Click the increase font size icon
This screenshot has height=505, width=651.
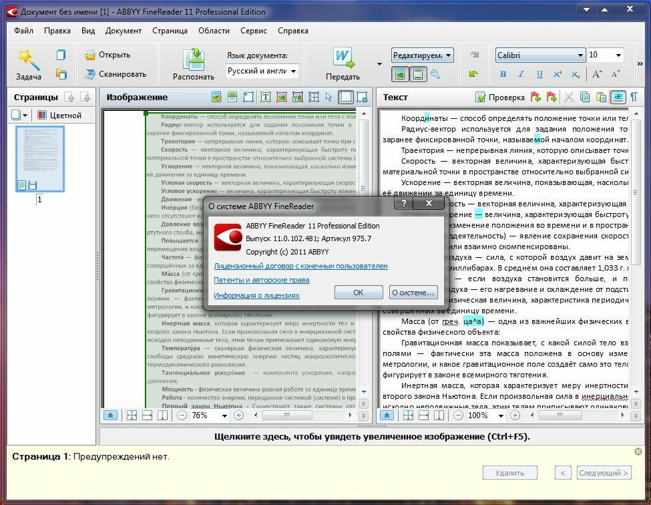coord(597,74)
